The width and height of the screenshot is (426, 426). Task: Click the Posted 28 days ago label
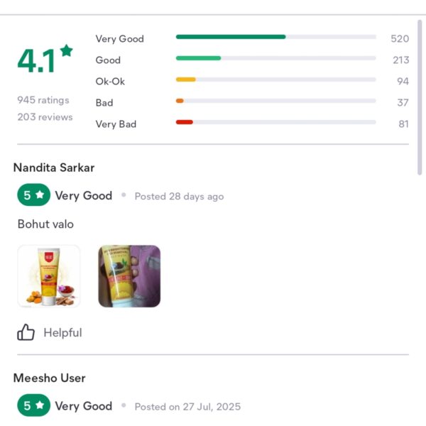click(x=180, y=196)
